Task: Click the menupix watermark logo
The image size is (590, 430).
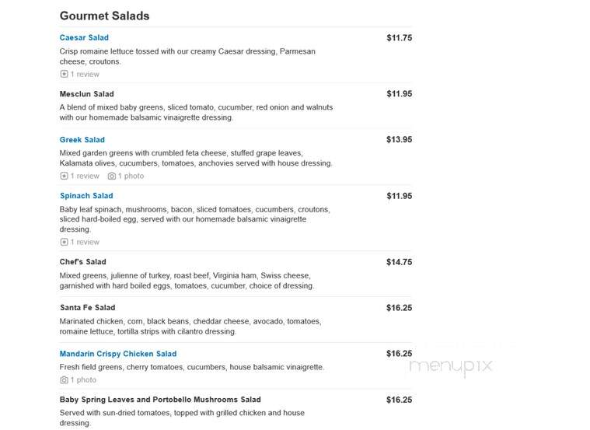Action: (451, 366)
